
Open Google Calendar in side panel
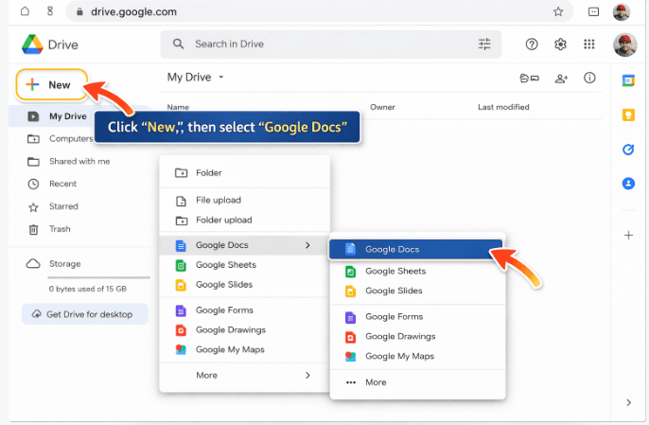pos(628,81)
